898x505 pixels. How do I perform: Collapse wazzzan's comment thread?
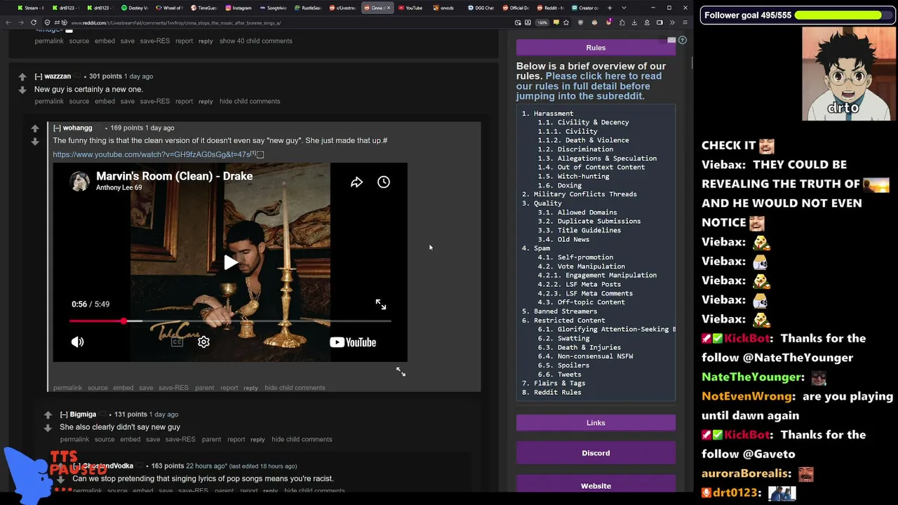(x=39, y=76)
